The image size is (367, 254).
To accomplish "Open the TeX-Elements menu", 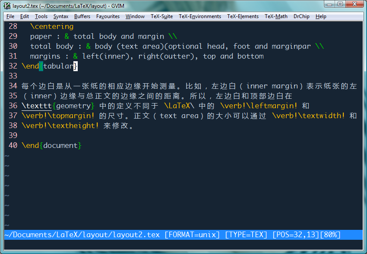I will (x=243, y=16).
